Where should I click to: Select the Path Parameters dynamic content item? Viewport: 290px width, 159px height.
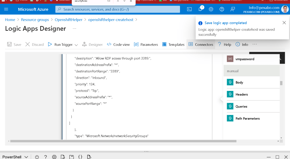coord(251,118)
